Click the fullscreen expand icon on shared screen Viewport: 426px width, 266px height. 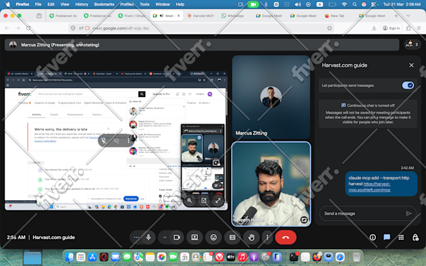pos(218,200)
